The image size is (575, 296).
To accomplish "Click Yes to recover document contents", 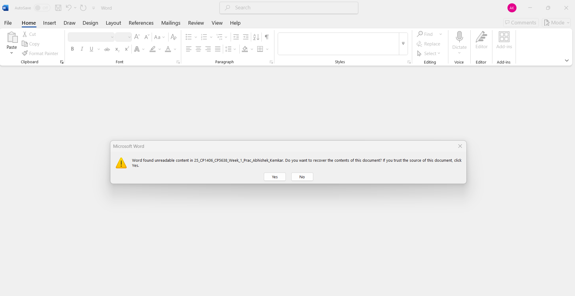I will (x=274, y=177).
